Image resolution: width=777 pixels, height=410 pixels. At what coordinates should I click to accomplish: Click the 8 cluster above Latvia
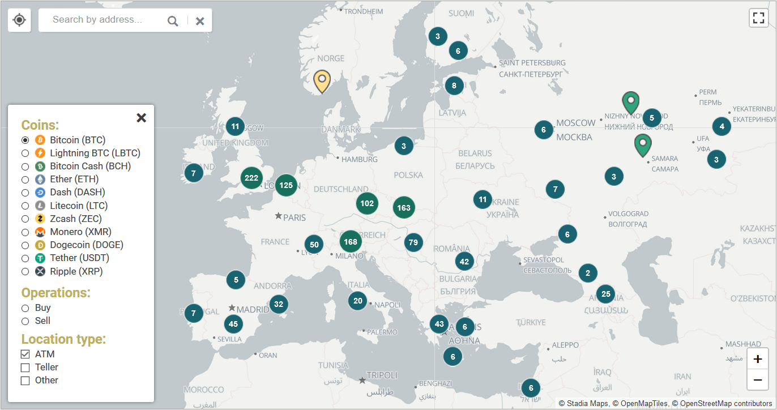(454, 86)
